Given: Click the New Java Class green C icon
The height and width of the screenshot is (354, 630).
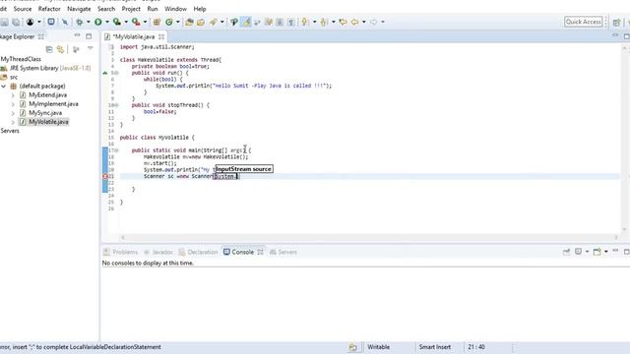Looking at the screenshot, I should (x=169, y=22).
